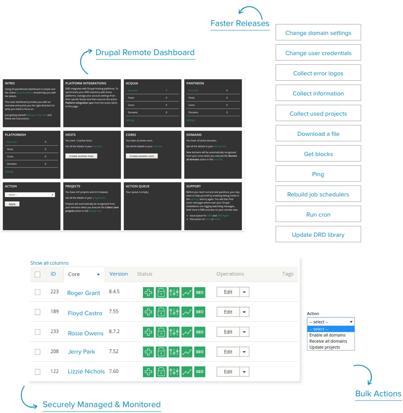Tick the checkbox for core 189 Floyd Castro

38,312
